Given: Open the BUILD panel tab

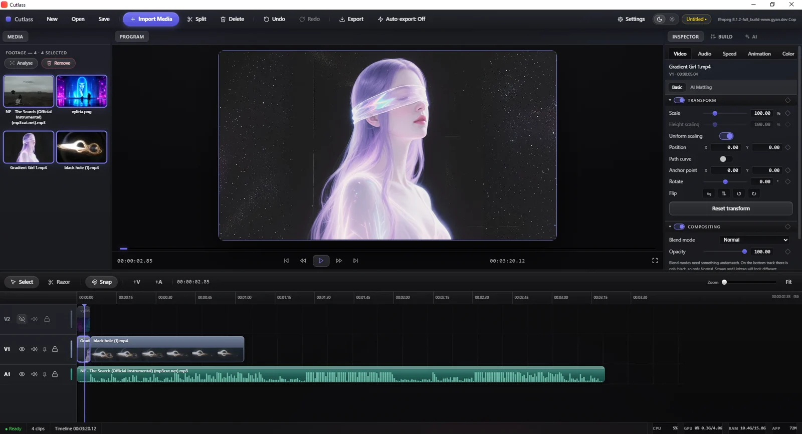Looking at the screenshot, I should point(721,37).
